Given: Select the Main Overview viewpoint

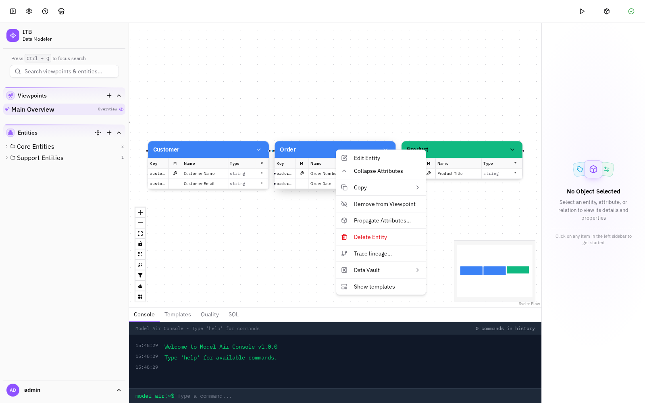Looking at the screenshot, I should [64, 109].
